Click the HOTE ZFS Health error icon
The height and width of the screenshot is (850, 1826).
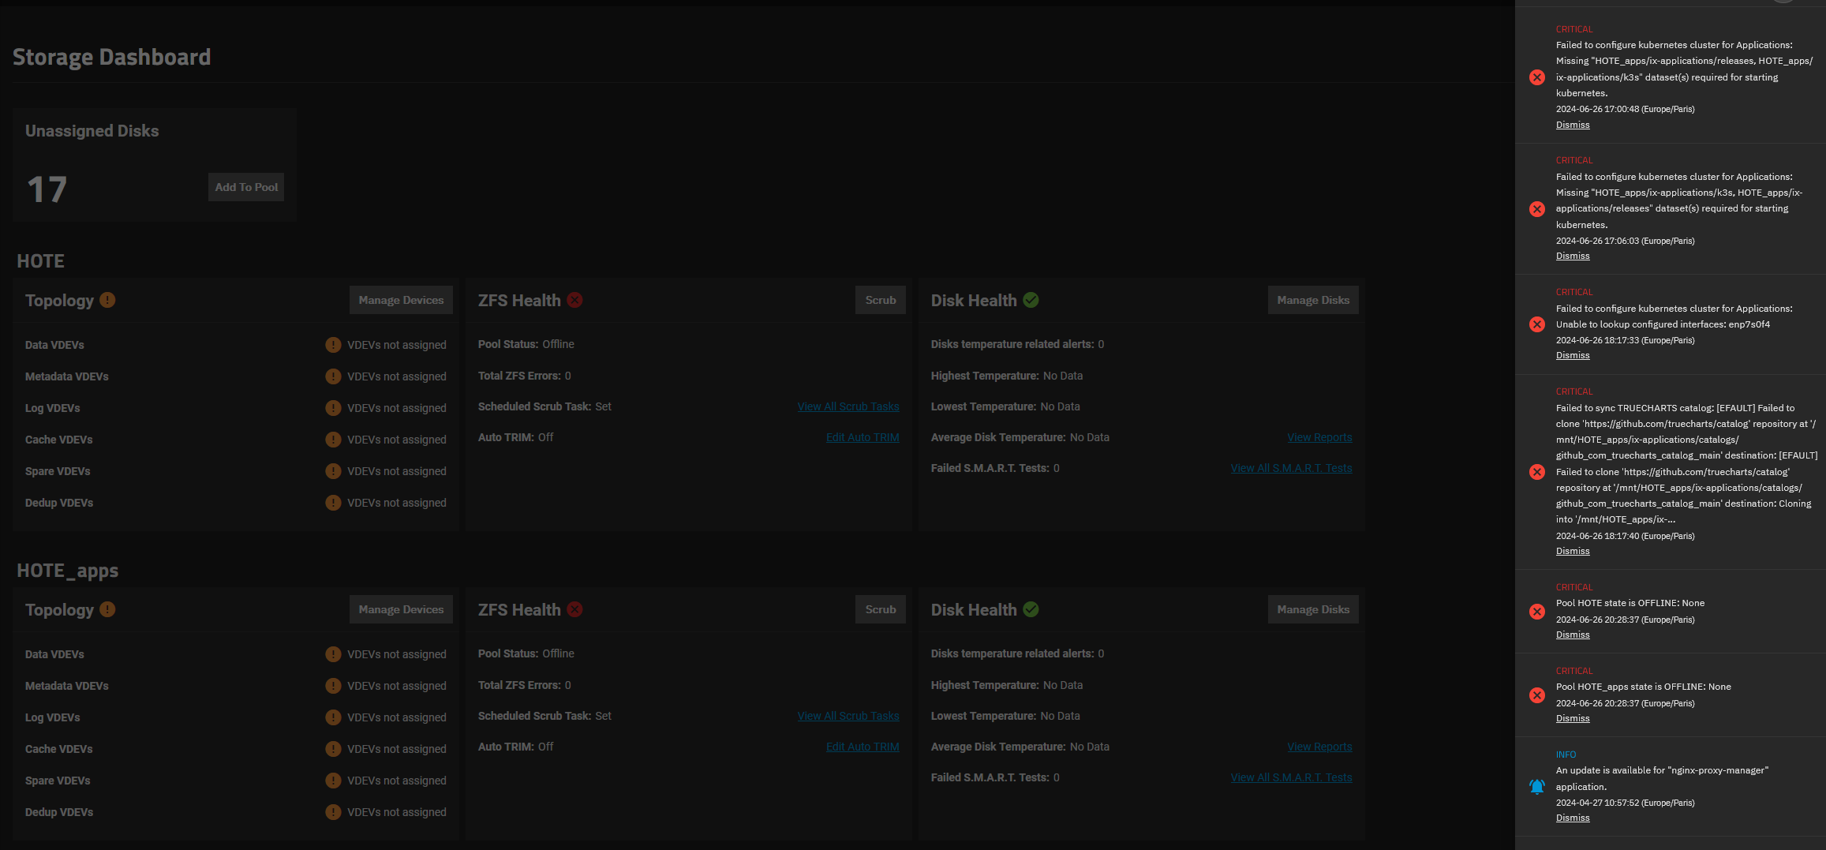(575, 300)
